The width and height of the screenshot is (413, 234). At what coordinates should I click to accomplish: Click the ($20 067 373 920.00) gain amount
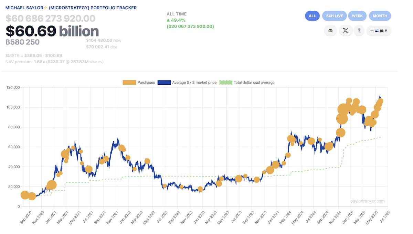(x=190, y=26)
